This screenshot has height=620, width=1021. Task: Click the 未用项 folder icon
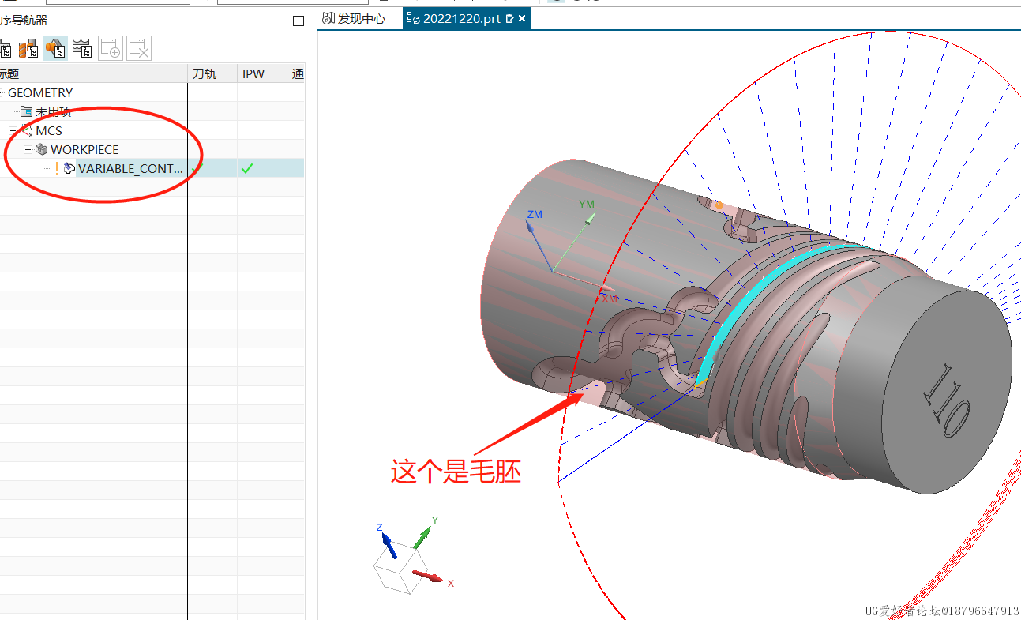[x=27, y=111]
